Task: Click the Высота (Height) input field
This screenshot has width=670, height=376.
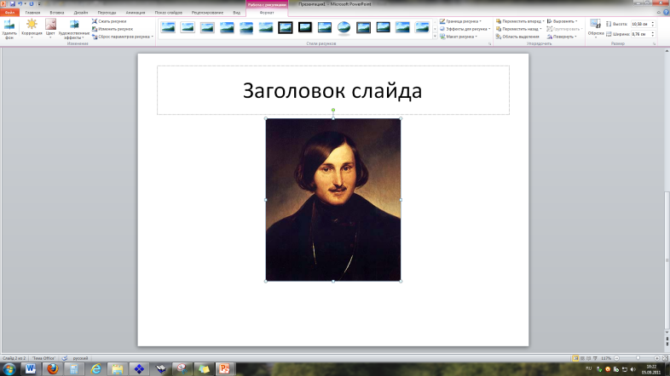Action: [x=640, y=25]
